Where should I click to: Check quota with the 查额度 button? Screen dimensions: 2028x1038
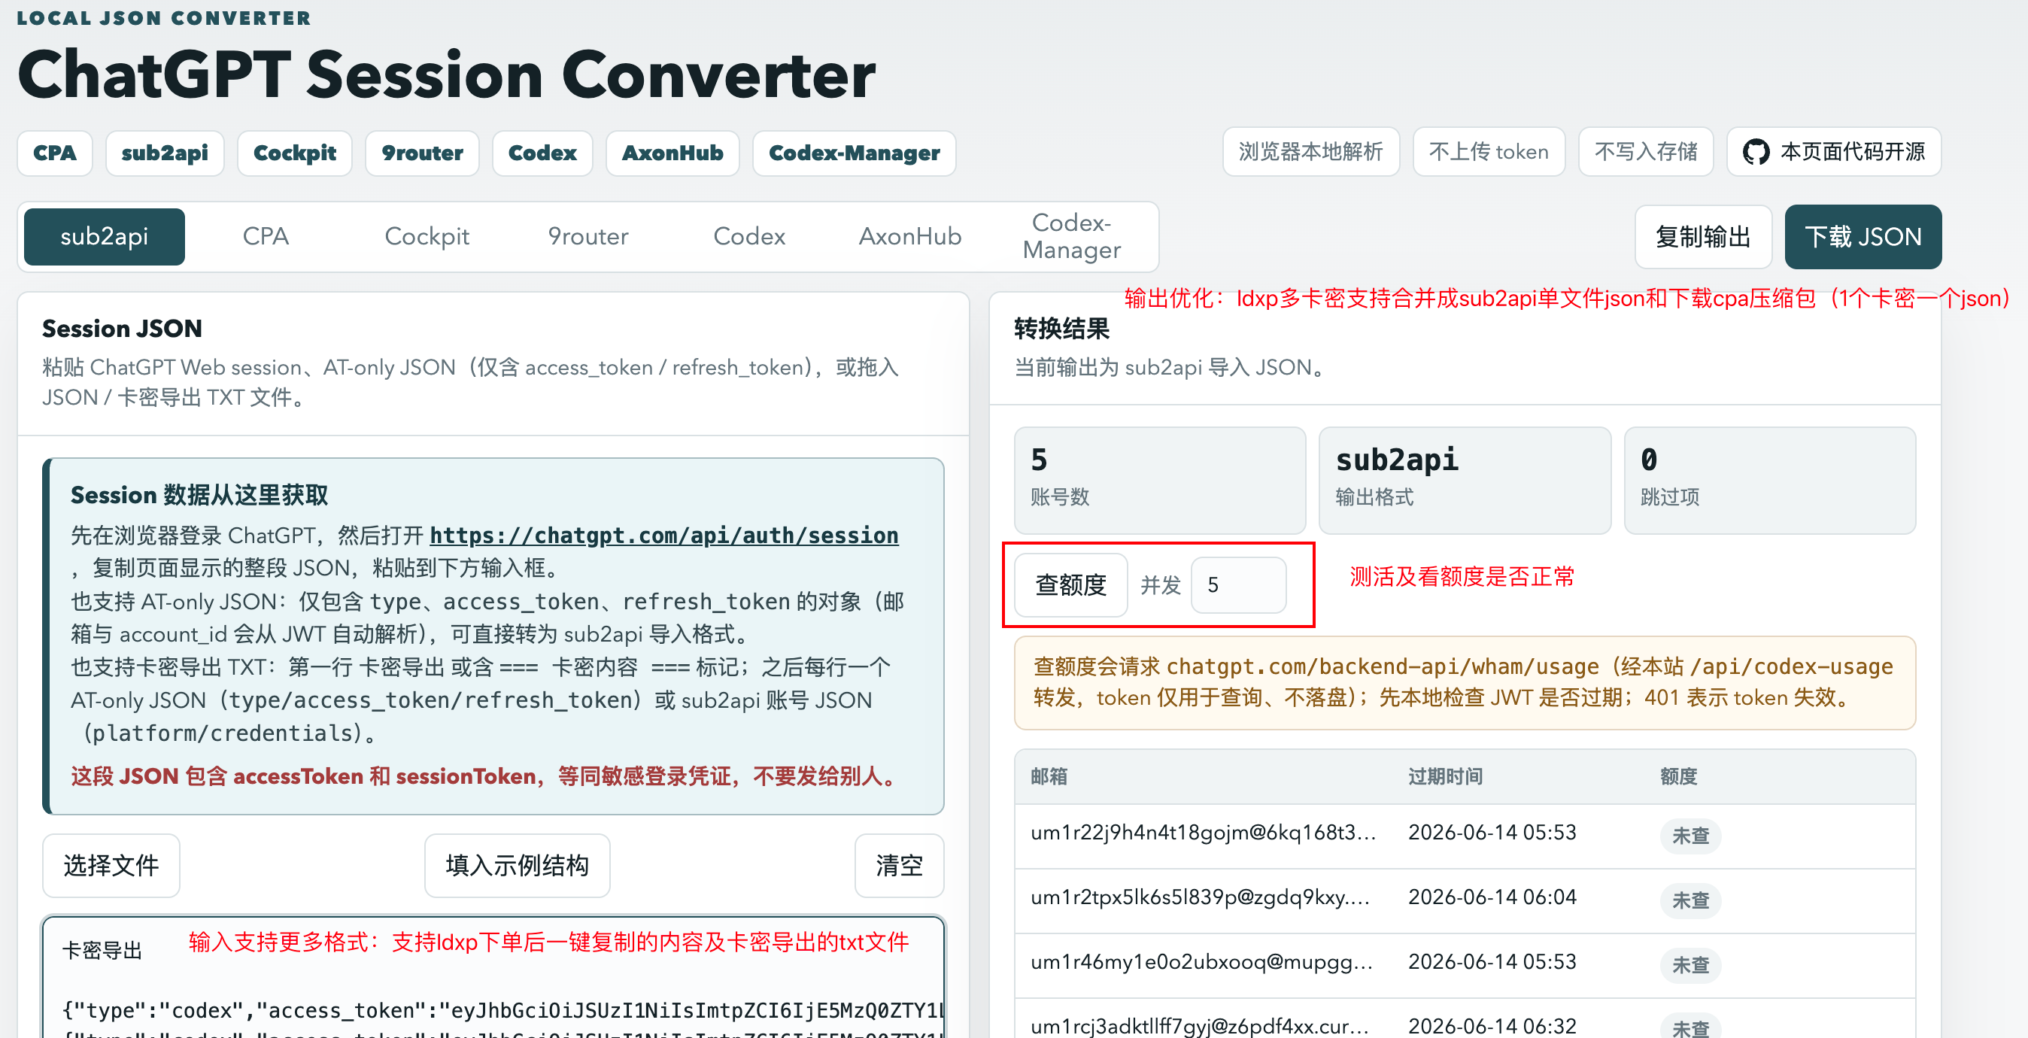(1070, 584)
